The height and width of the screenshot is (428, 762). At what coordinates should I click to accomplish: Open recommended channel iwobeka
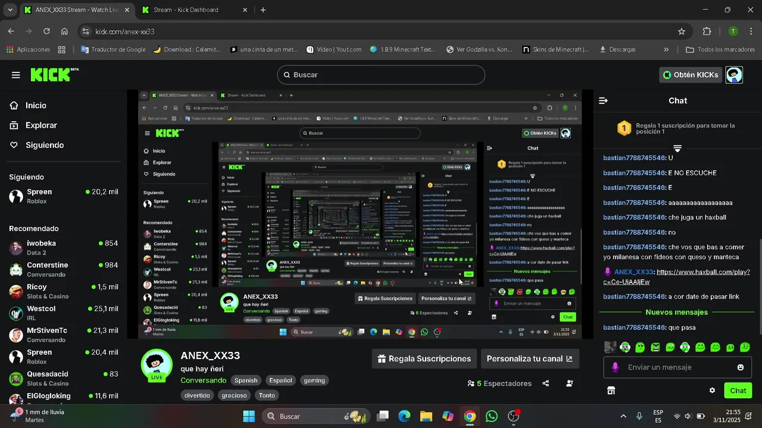64,248
